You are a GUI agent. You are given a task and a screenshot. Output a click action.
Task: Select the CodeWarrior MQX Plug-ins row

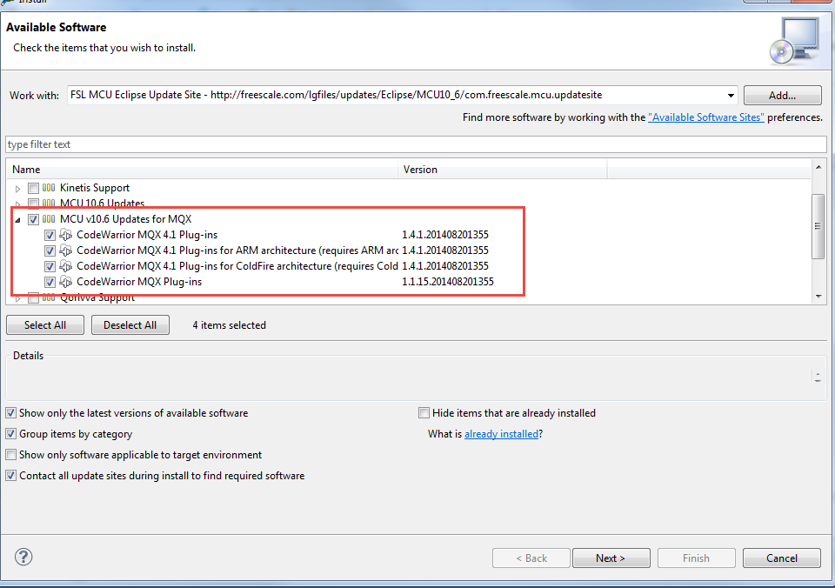[x=139, y=282]
